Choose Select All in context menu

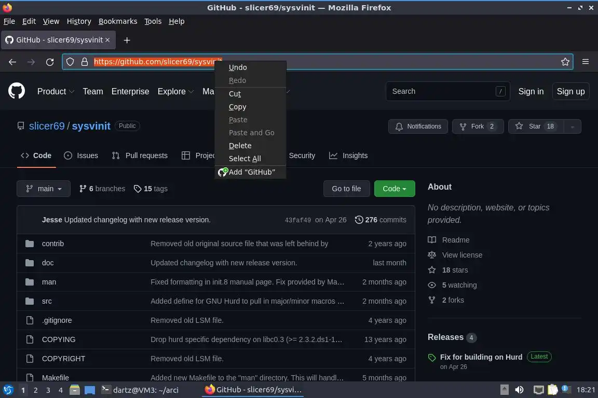[x=250, y=159]
